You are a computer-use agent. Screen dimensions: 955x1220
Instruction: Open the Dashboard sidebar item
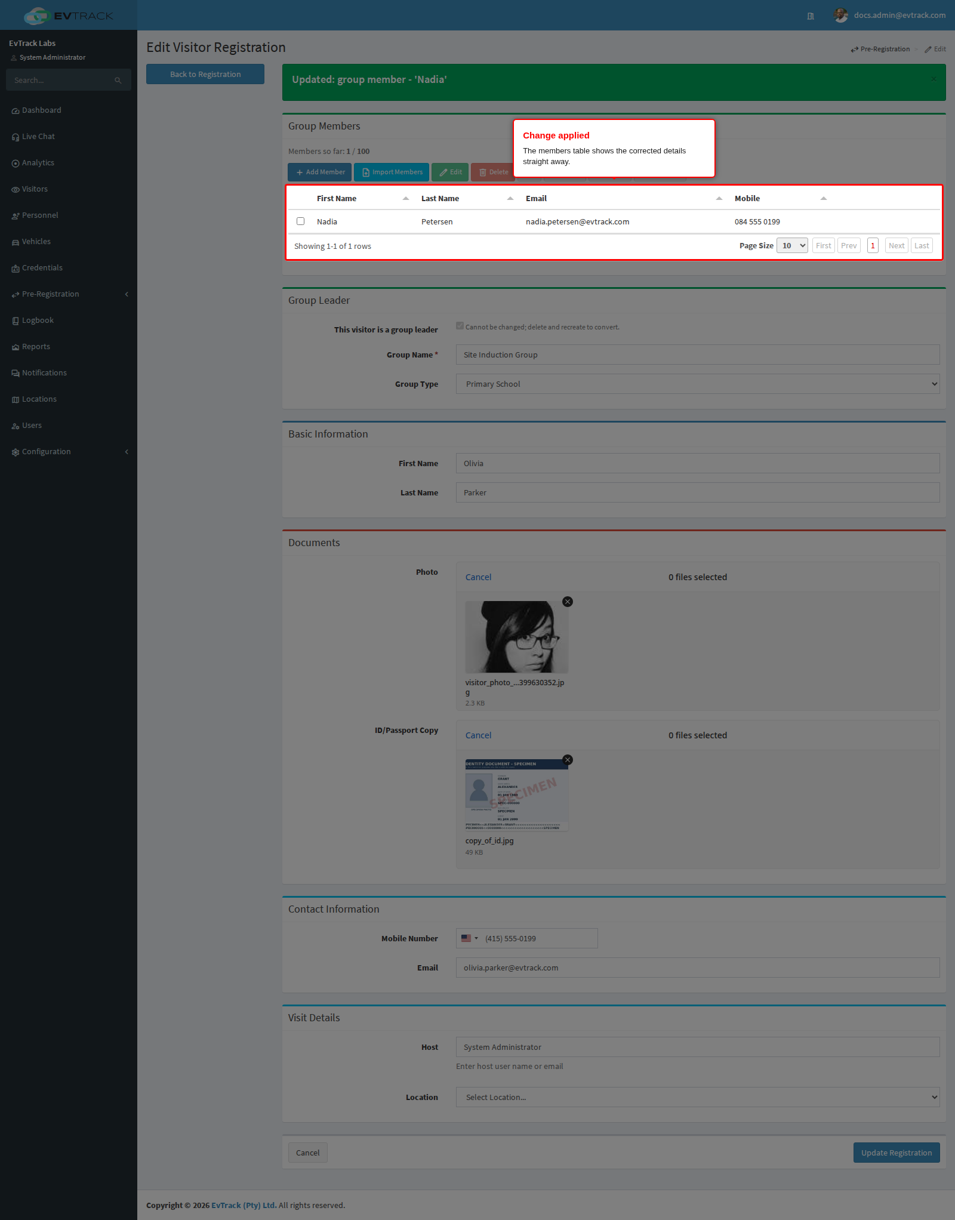coord(36,110)
